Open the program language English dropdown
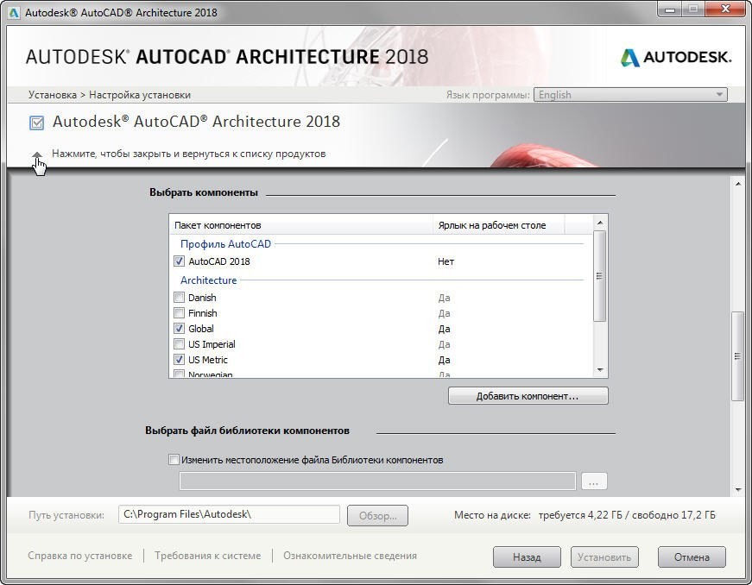The width and height of the screenshot is (752, 585). (630, 95)
